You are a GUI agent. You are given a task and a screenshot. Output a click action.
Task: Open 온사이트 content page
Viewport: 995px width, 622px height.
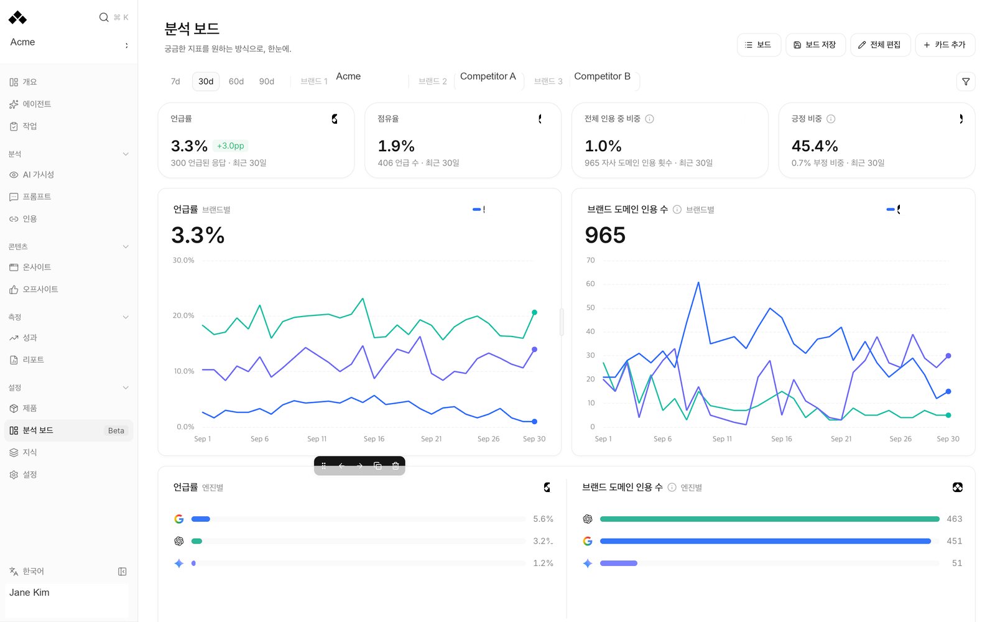[68, 267]
